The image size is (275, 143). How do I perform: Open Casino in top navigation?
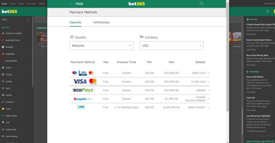tap(21, 4)
